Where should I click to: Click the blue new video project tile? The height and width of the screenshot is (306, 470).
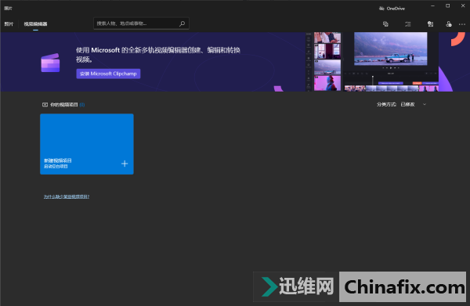[x=87, y=144]
